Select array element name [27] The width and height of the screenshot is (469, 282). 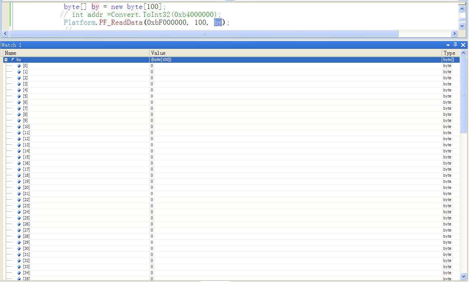point(26,230)
